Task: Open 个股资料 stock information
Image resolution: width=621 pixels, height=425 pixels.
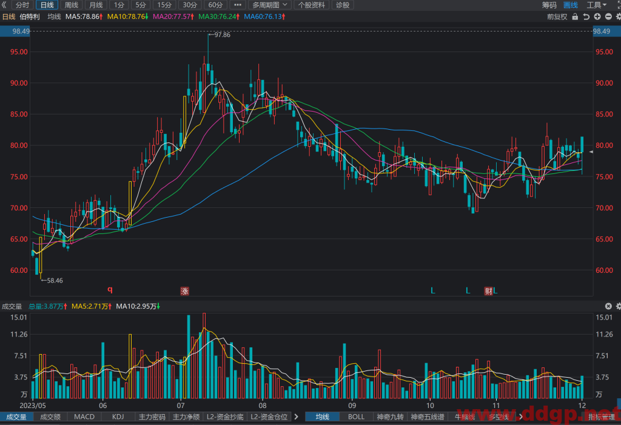Action: click(x=312, y=5)
